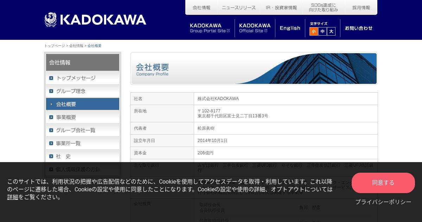Click arrow icon beside トップメッセージ
422x222 pixels.
point(51,78)
